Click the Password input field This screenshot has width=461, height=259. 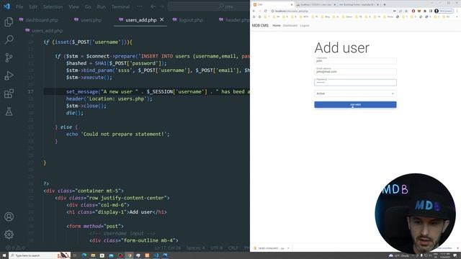coord(355,82)
